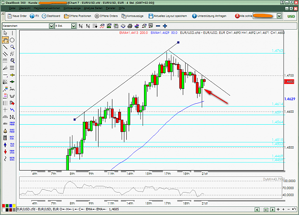
Task: Click the trend line's lower square handle
Action: [x=75, y=119]
